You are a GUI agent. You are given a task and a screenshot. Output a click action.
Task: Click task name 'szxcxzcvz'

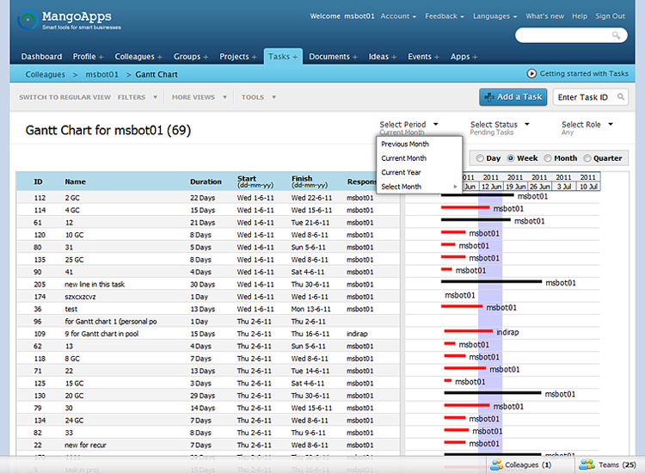(80, 297)
